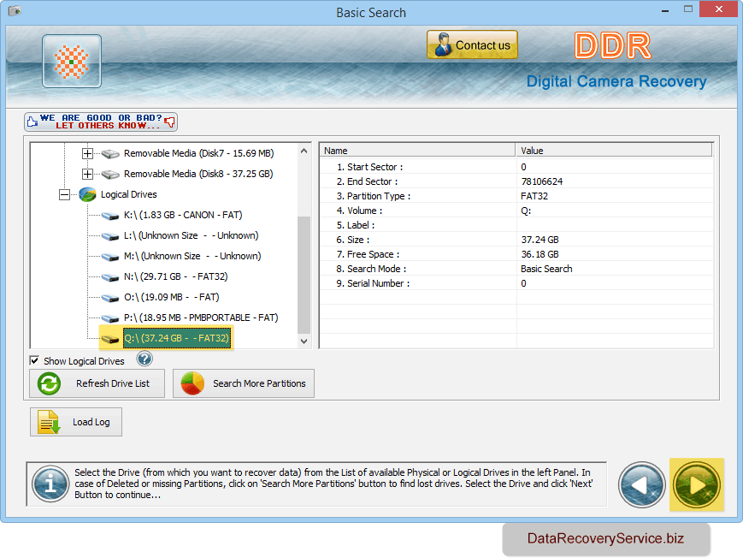This screenshot has width=743, height=558.
Task: Select drive P:\ PMBPORTABLE FAT
Action: pos(201,318)
